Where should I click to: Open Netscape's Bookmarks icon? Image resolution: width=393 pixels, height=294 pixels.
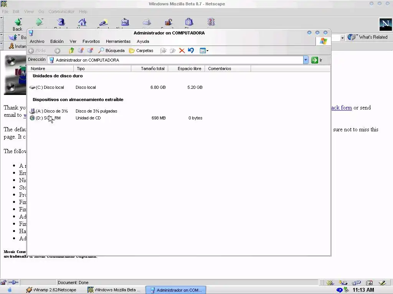13,37
